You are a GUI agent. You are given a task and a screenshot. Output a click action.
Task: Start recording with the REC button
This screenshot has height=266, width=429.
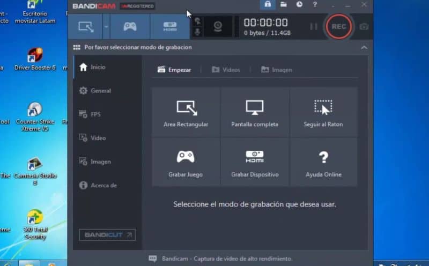[x=339, y=26]
